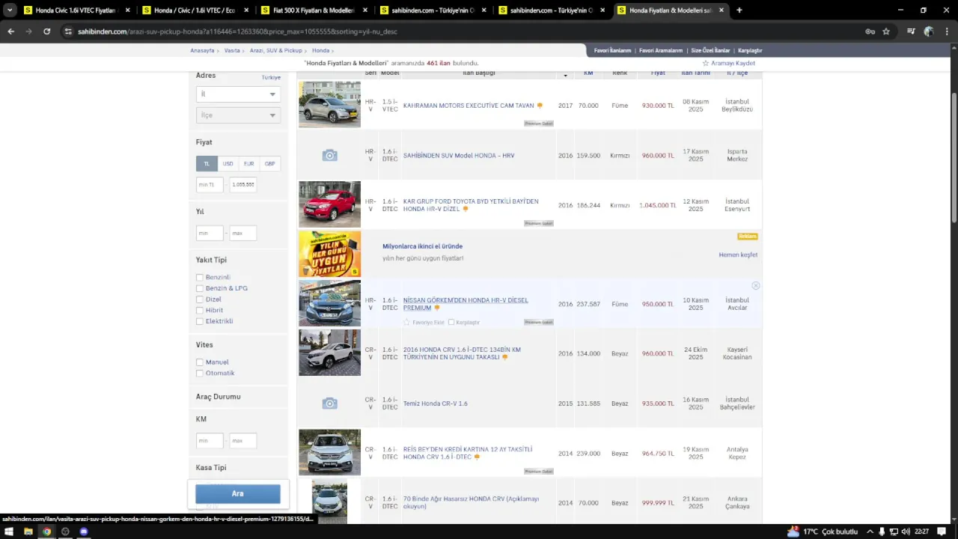Go to the Arazi, SUV & Pickup breadcrumb
Viewport: 958px width, 539px height.
tap(276, 50)
